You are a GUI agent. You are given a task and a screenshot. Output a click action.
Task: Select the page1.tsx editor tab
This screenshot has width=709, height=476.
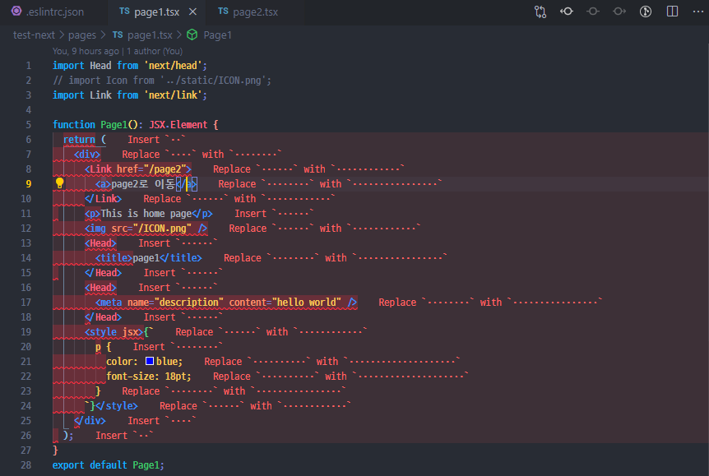pos(156,12)
